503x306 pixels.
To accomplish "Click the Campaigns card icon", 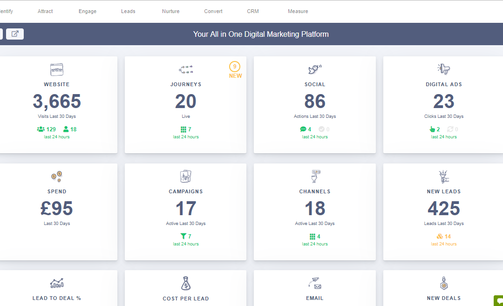I will pos(186,176).
